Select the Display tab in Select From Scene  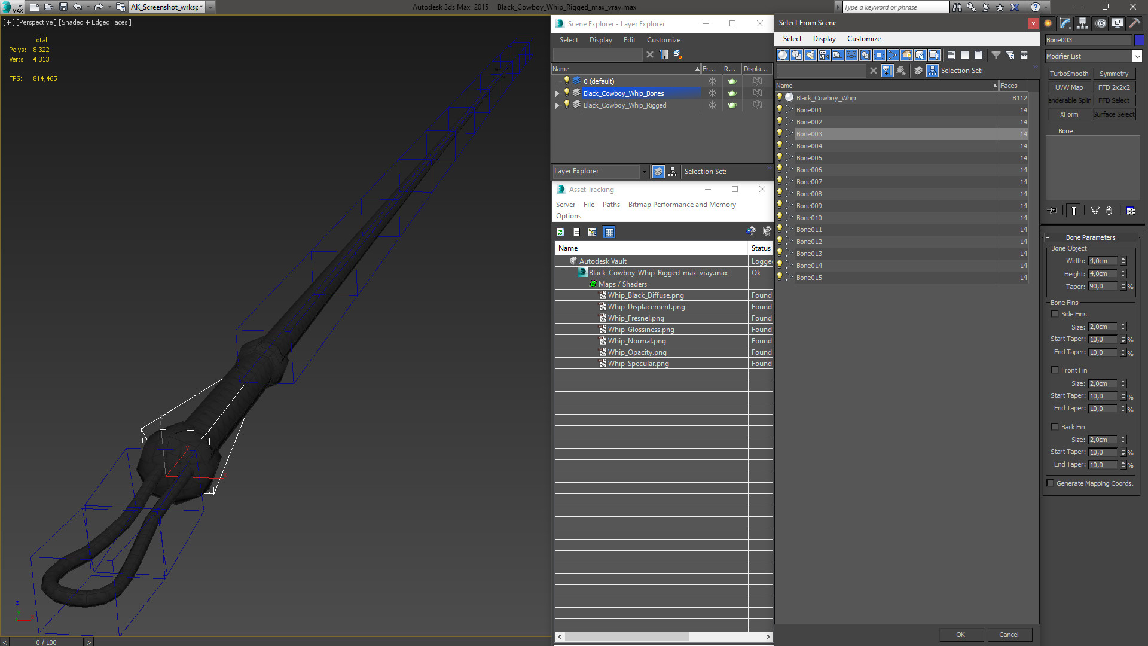coord(823,39)
